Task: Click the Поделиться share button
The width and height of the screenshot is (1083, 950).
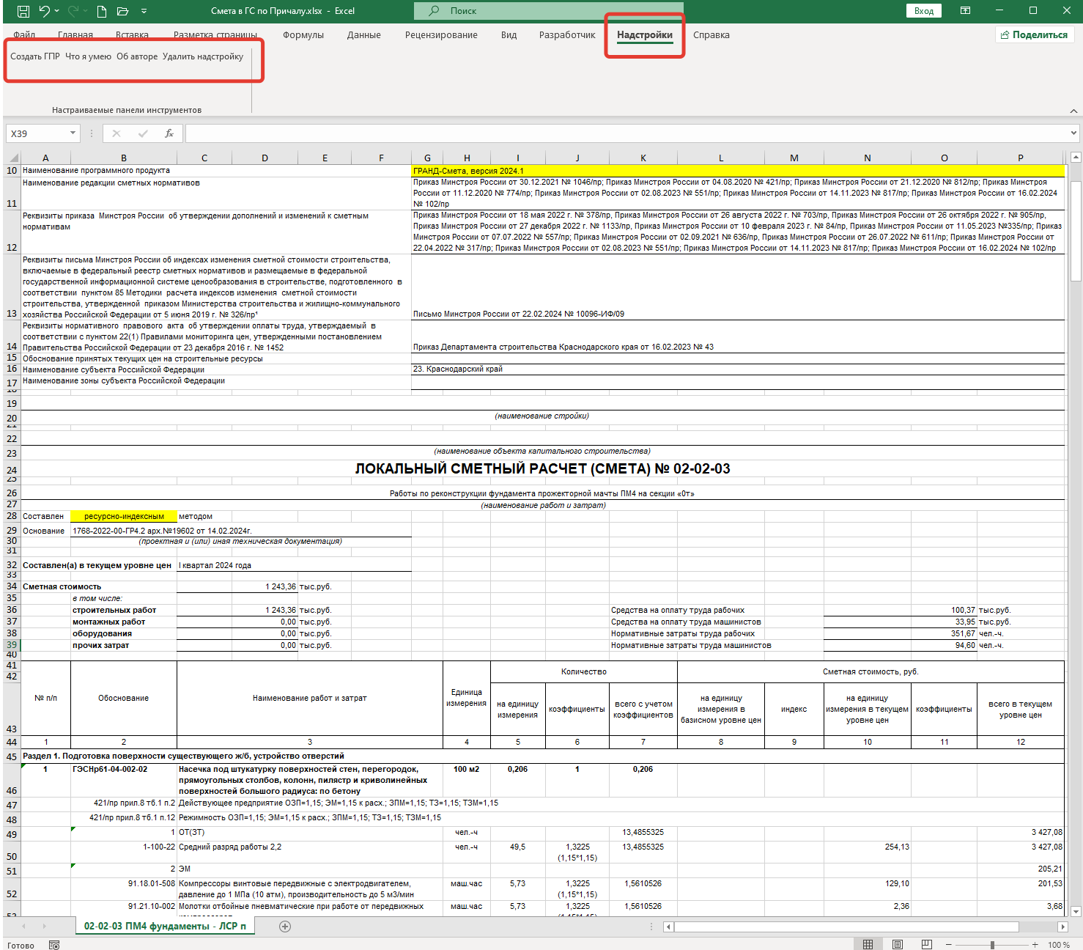Action: pyautogui.click(x=1034, y=35)
